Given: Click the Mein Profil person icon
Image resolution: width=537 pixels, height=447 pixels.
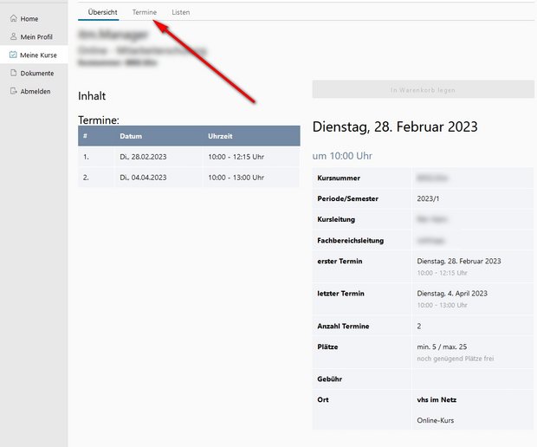Looking at the screenshot, I should [13, 36].
